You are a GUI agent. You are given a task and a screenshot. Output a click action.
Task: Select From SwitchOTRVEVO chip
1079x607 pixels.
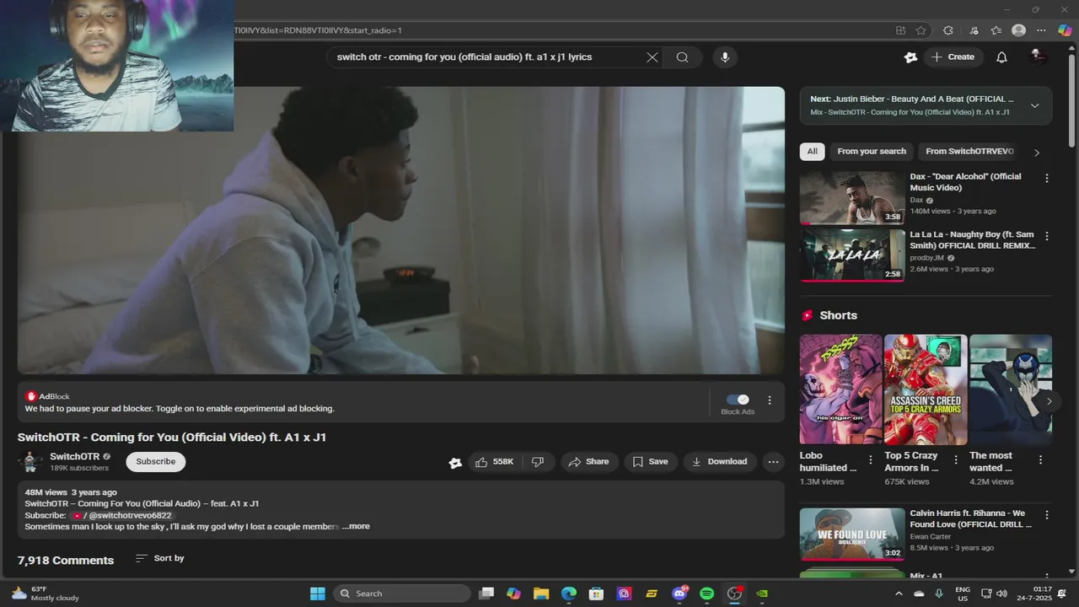pyautogui.click(x=969, y=152)
